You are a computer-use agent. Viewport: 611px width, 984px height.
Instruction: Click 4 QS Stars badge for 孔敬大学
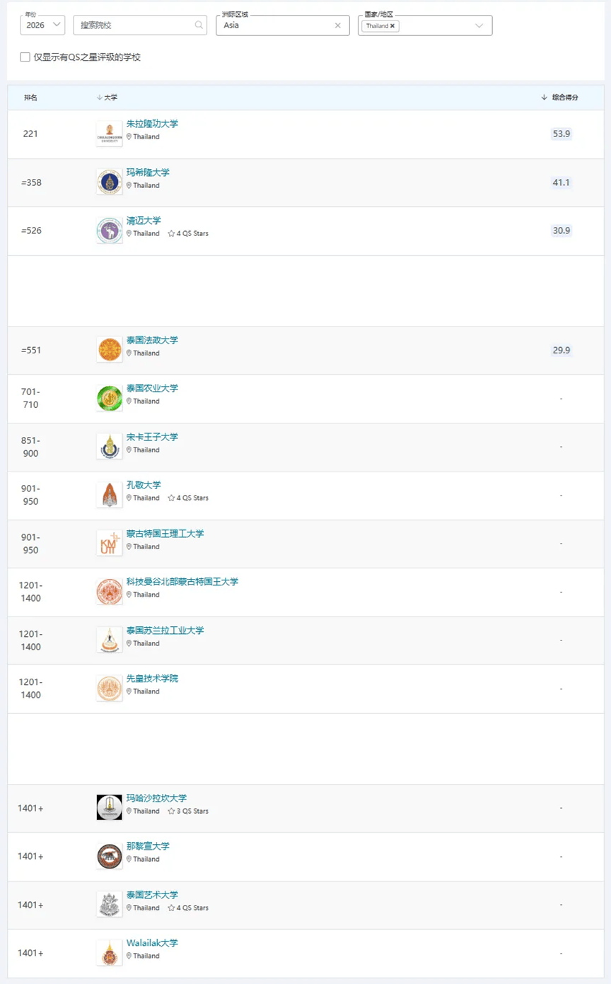tap(188, 498)
